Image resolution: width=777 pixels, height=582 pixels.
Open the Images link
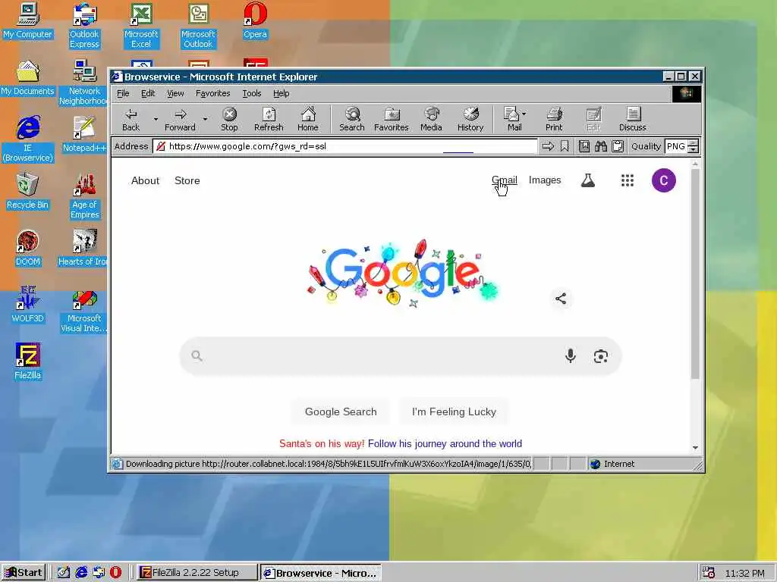pos(545,180)
